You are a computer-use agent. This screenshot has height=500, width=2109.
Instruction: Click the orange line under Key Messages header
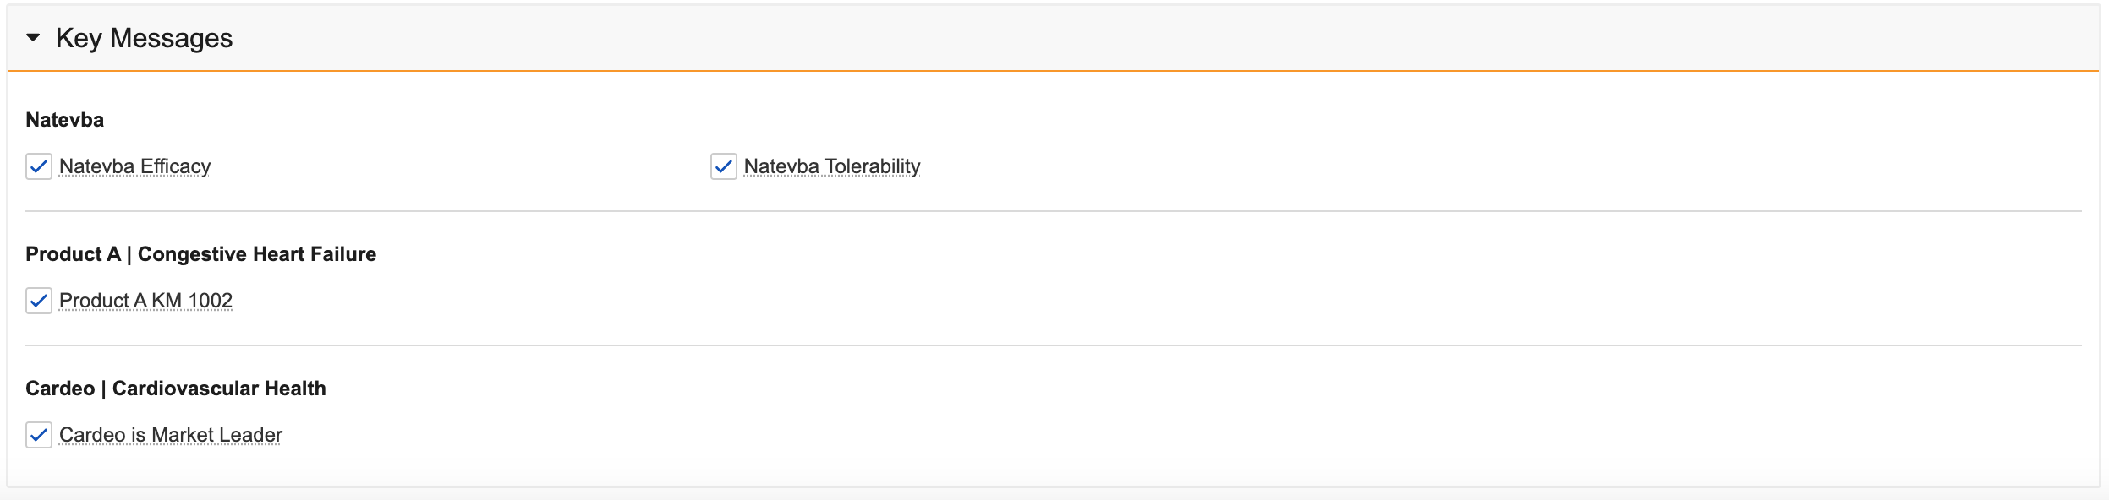1053,71
